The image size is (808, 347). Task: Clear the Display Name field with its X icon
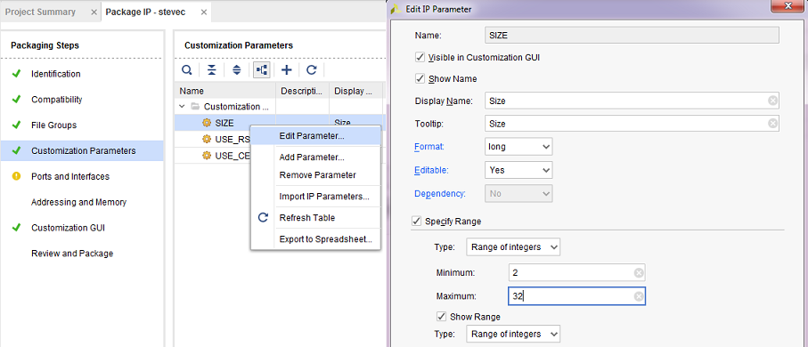click(772, 101)
